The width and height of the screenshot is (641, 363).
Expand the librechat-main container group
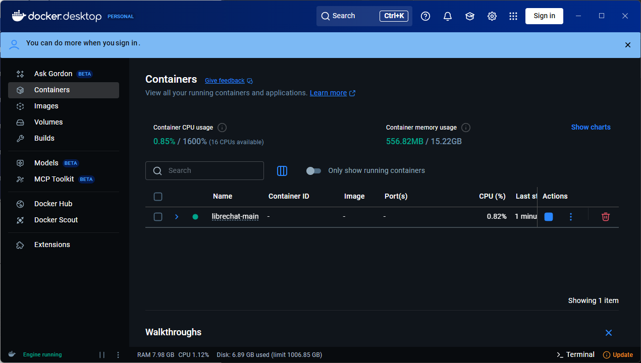coord(177,217)
